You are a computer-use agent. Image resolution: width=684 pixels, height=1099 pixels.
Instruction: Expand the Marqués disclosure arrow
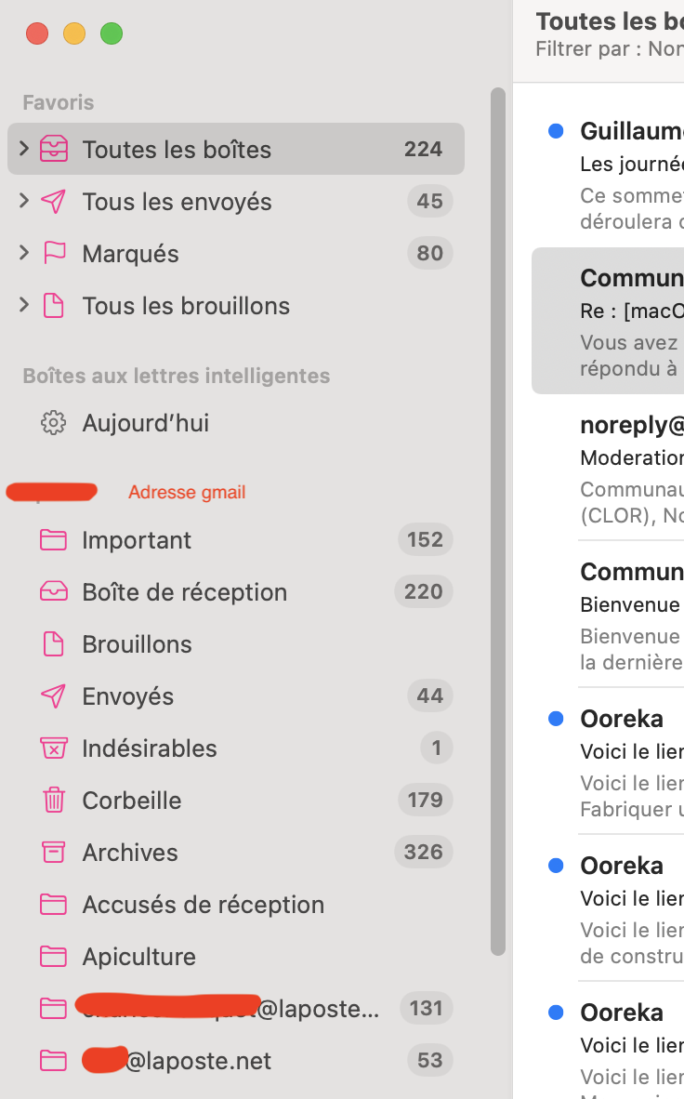tap(24, 253)
